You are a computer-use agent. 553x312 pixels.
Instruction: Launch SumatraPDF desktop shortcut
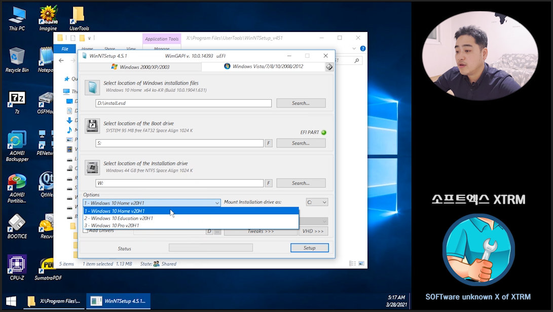coord(48,268)
